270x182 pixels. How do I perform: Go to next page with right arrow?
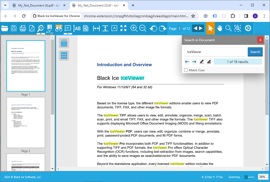(x=201, y=28)
